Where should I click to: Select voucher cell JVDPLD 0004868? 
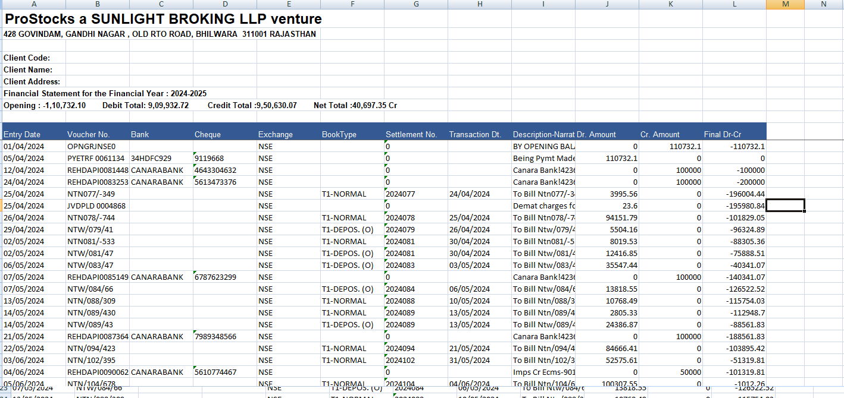coord(98,206)
